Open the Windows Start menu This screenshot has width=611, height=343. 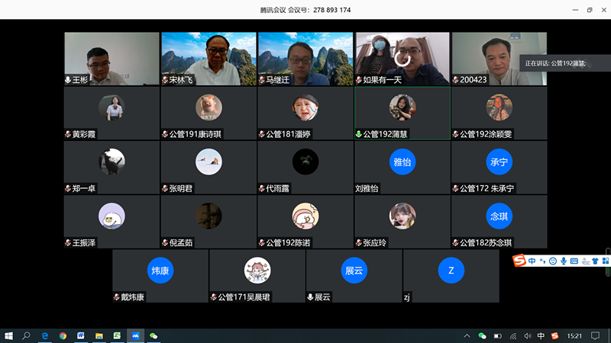point(9,335)
